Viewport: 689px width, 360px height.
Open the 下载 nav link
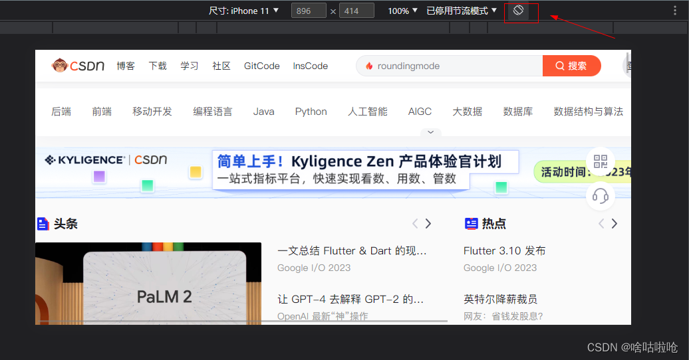(158, 66)
